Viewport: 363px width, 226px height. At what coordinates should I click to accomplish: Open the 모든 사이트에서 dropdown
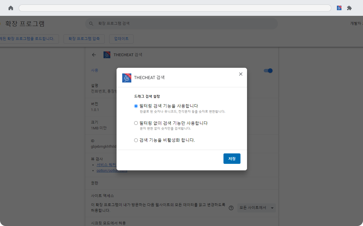[x=257, y=208]
